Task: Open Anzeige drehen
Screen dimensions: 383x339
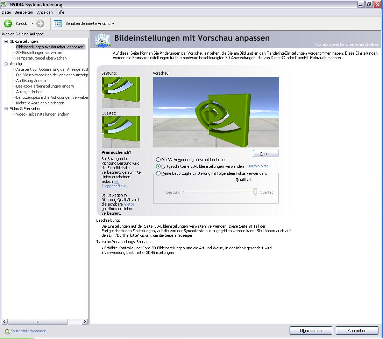Action: [x=29, y=92]
